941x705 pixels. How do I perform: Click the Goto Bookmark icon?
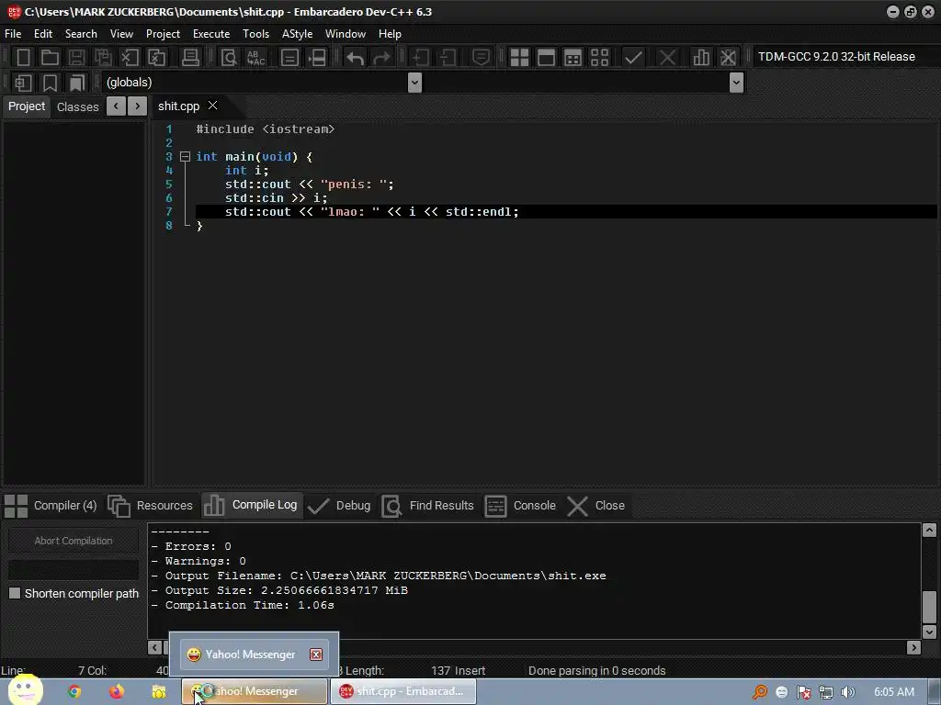click(77, 83)
